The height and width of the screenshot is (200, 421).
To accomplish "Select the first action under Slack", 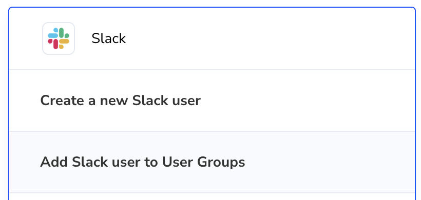I will [212, 101].
